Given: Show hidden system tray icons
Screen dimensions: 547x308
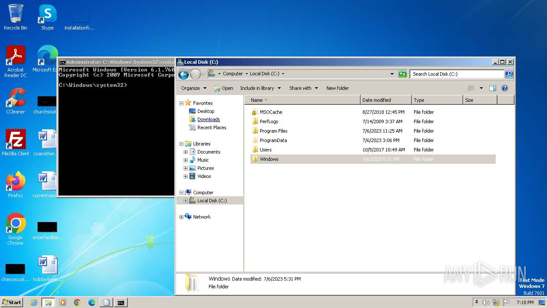Looking at the screenshot, I should [476, 302].
